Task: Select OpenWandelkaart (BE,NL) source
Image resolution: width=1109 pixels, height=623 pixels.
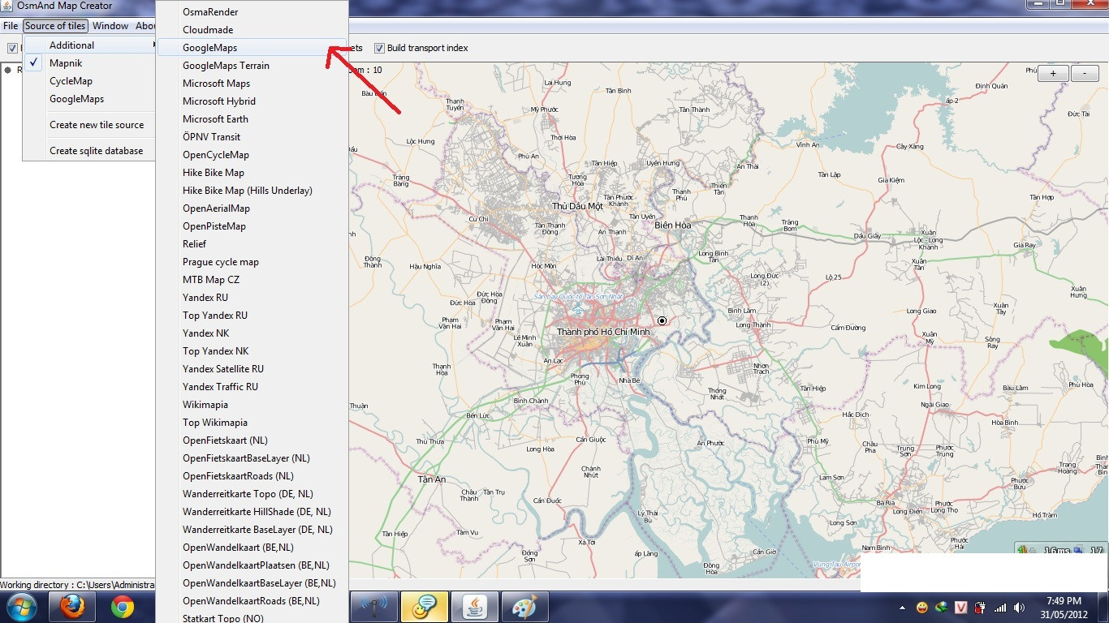Action: 252,548
